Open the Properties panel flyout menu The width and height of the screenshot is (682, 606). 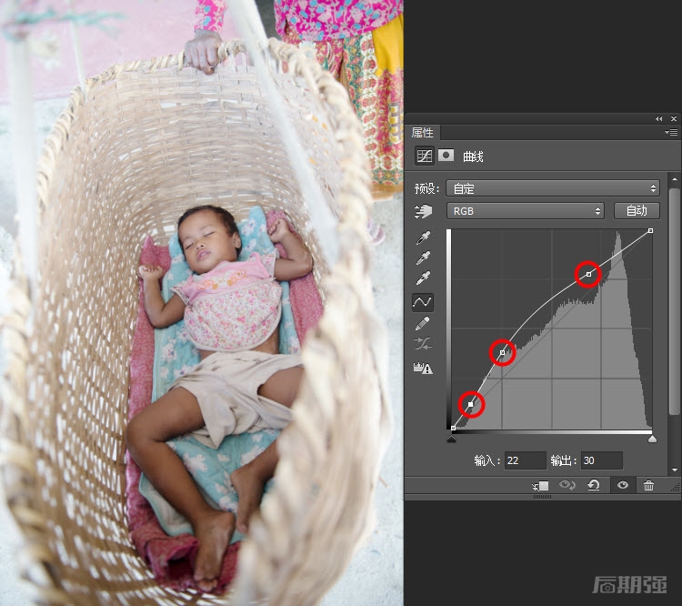[672, 132]
